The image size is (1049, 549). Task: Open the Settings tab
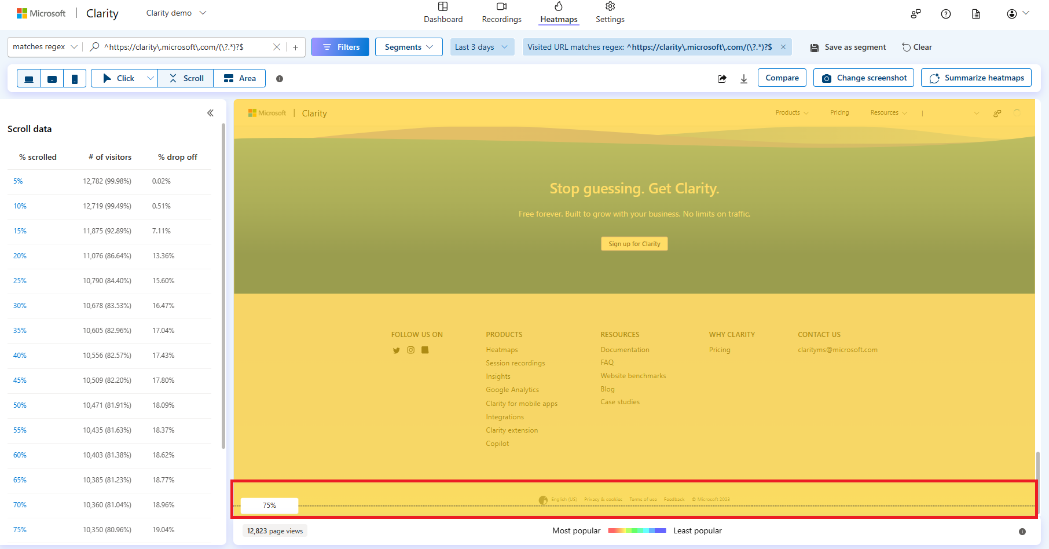pyautogui.click(x=610, y=13)
